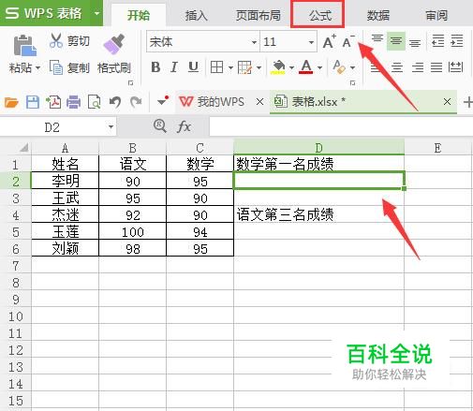Screen dimensions: 473x411
Task: Close the 我的WPS tab
Action: click(x=259, y=102)
